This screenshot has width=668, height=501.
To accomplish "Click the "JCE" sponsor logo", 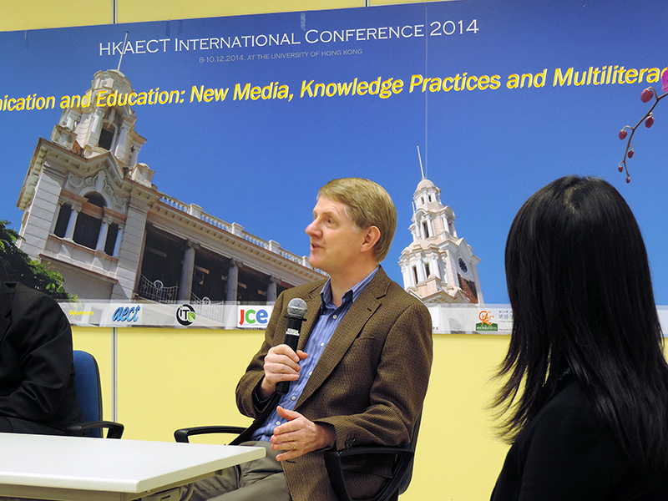I will click(254, 317).
